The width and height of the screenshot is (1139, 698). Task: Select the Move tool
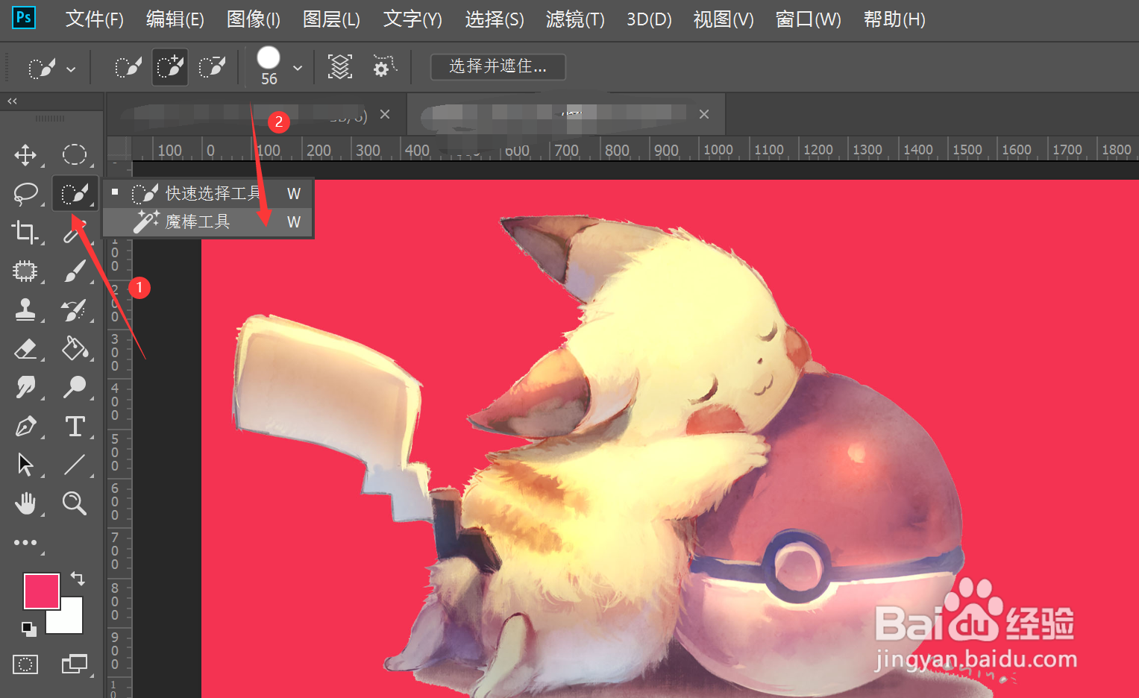pos(25,155)
